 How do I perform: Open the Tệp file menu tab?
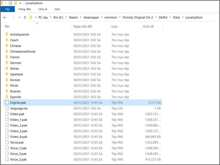click(7, 9)
